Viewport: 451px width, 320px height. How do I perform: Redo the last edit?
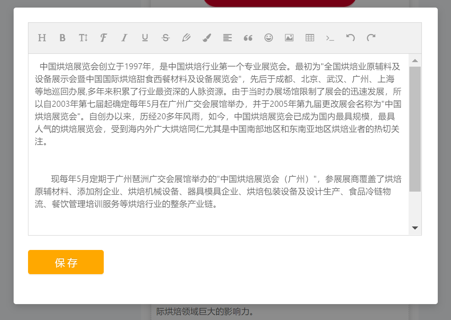pyautogui.click(x=371, y=38)
